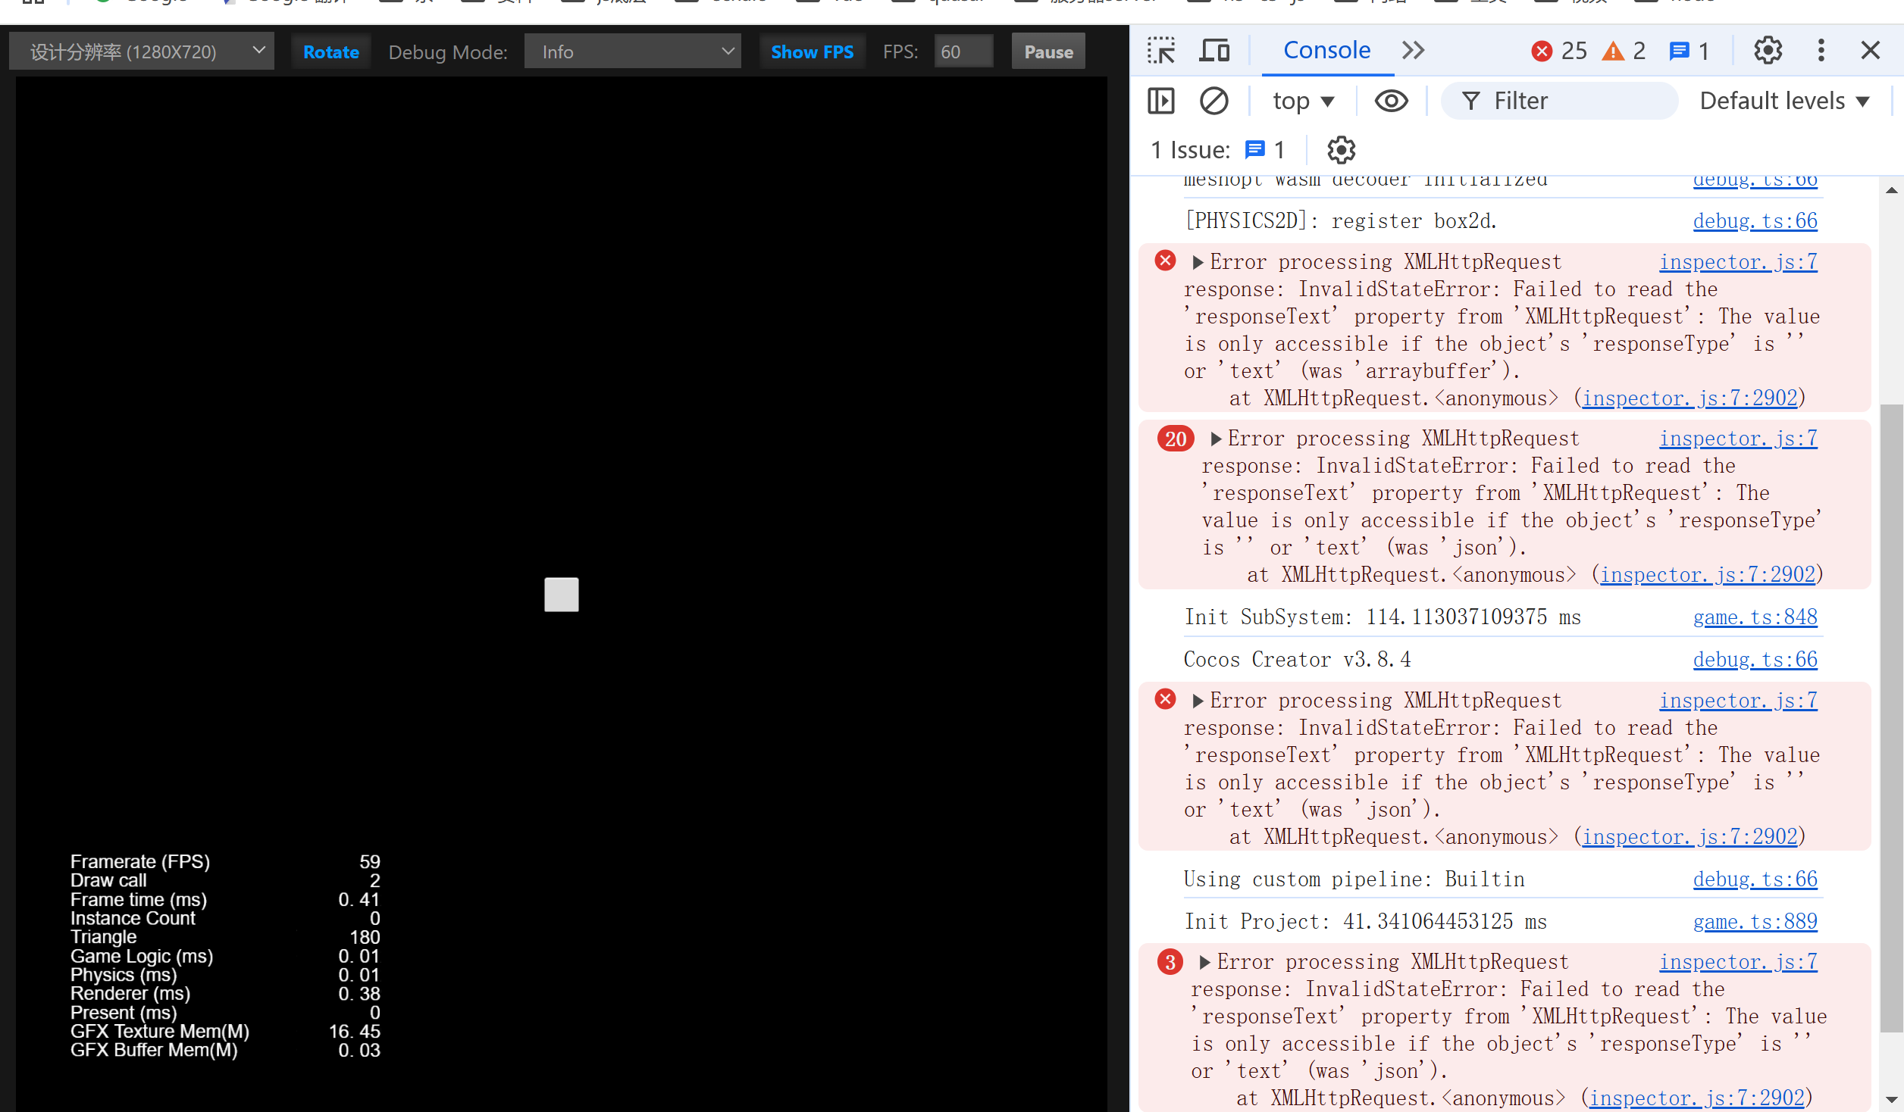Open DevTools settings gear
Viewport: 1904px width, 1112px height.
[1768, 51]
